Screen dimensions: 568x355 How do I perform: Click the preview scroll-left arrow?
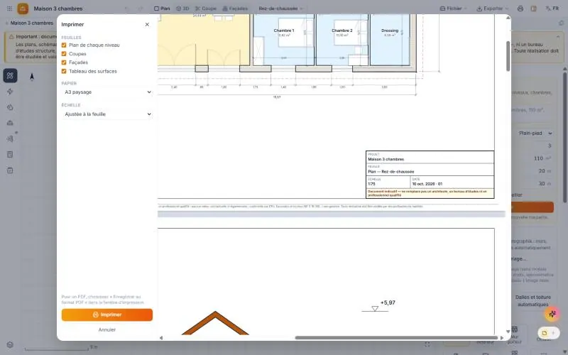pyautogui.click(x=161, y=338)
